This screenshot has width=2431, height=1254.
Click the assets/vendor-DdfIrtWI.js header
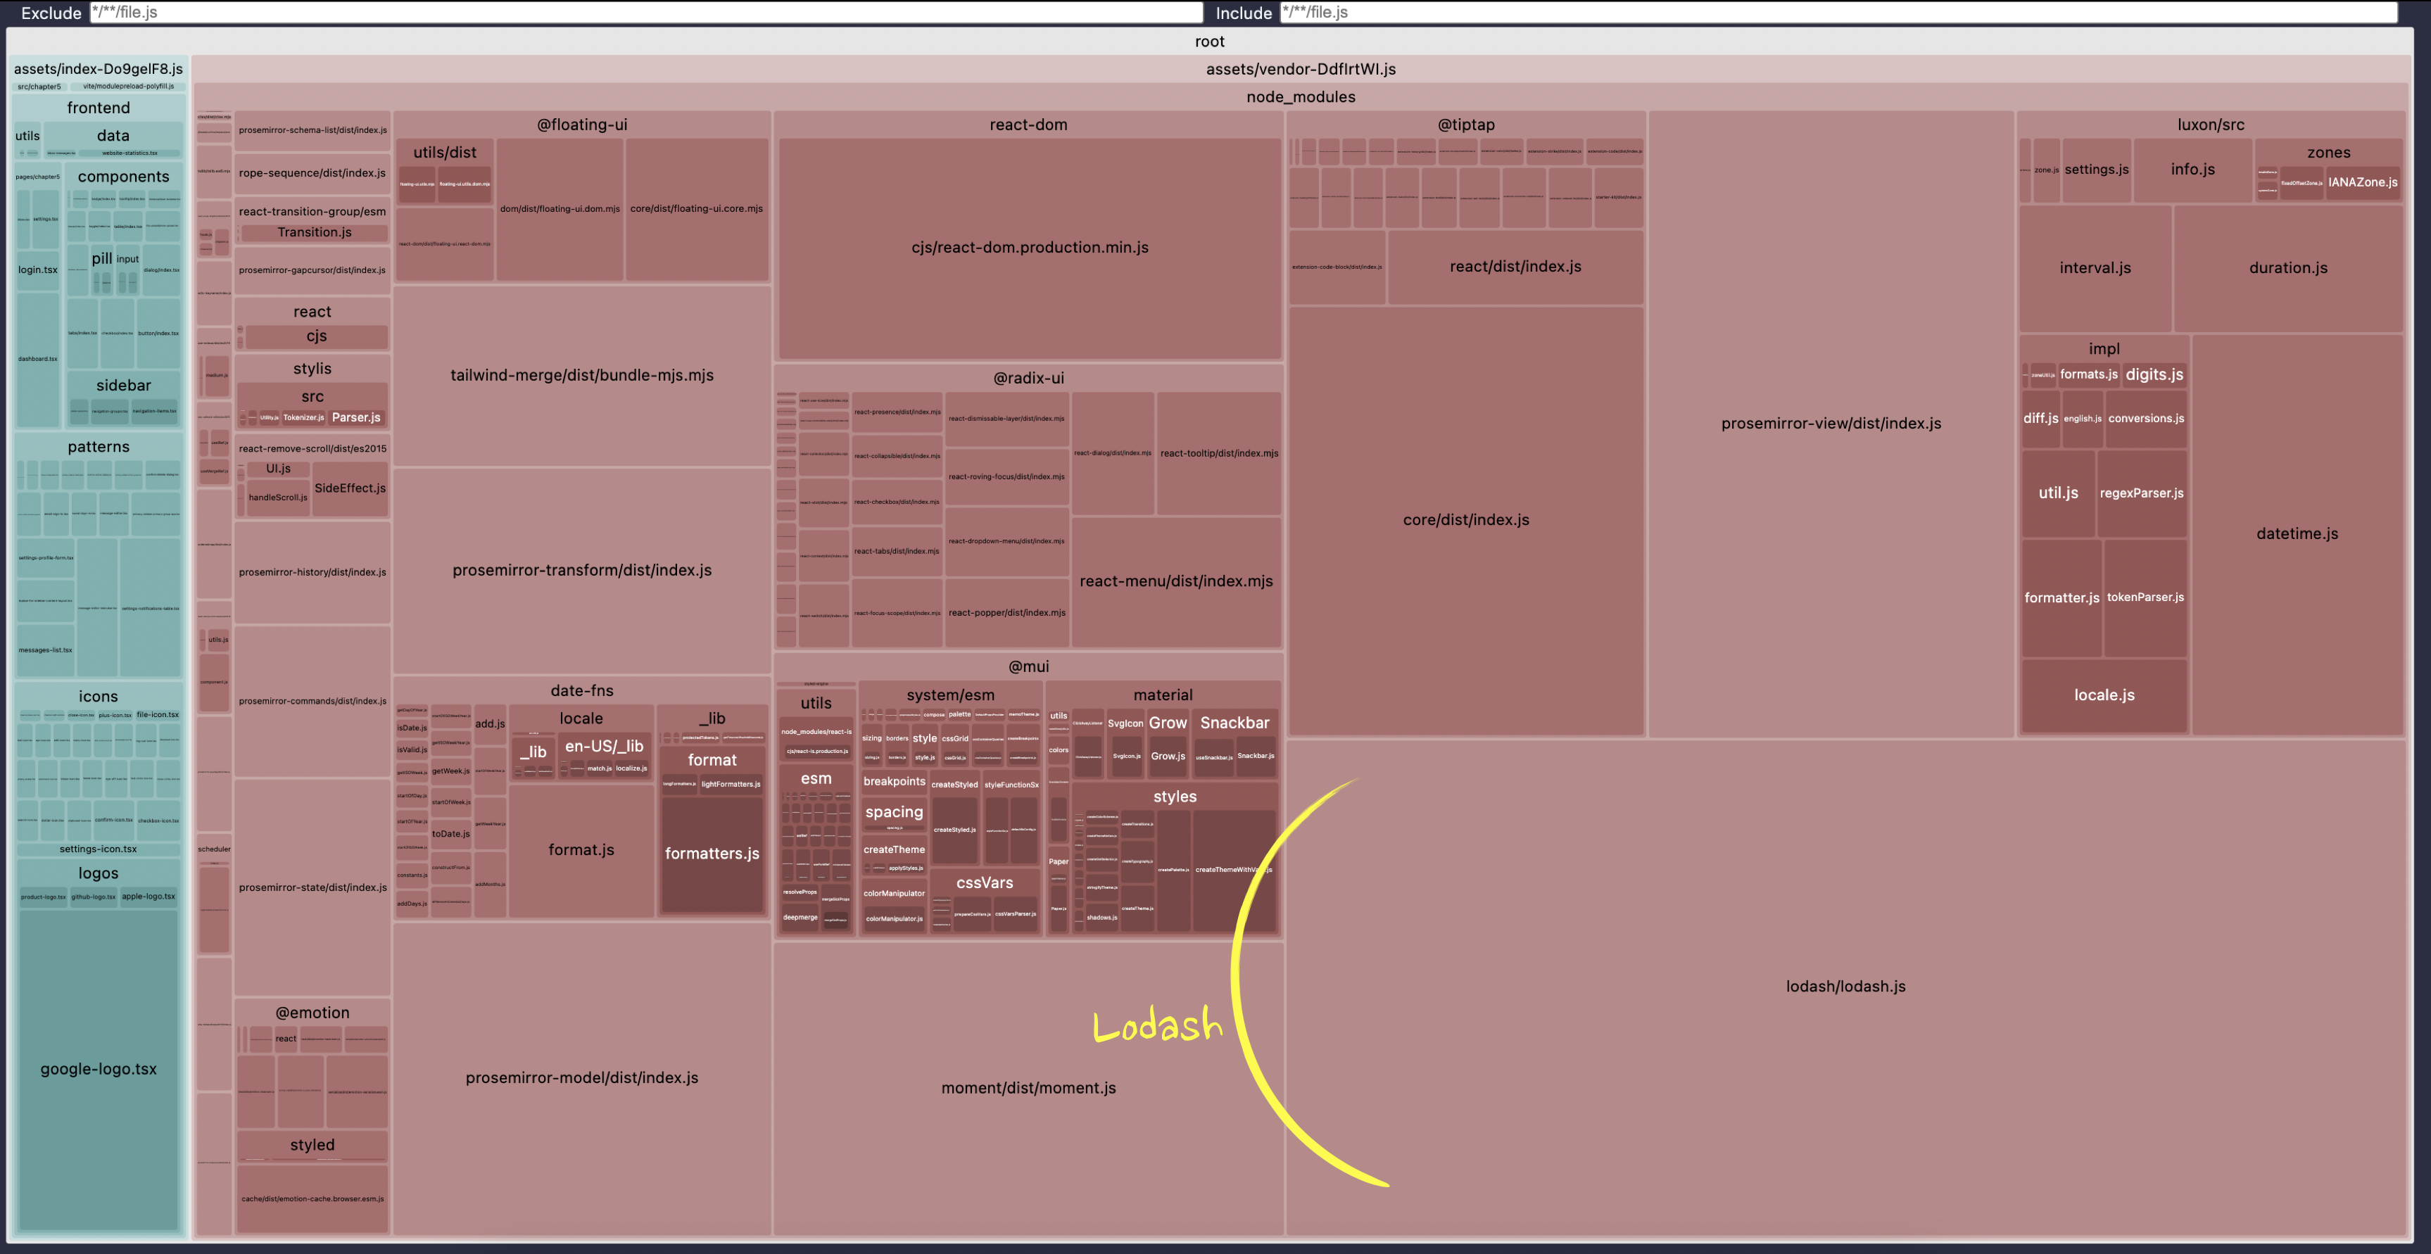click(1299, 69)
